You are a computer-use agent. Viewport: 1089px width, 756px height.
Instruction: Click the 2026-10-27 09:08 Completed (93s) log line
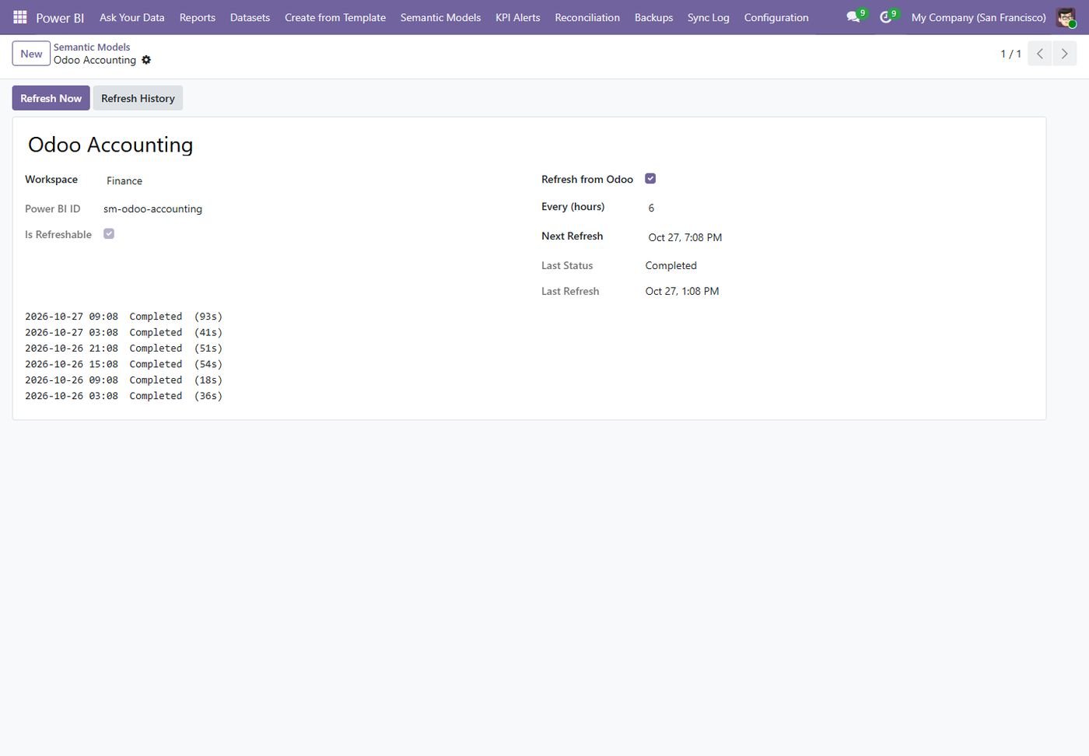pos(124,317)
